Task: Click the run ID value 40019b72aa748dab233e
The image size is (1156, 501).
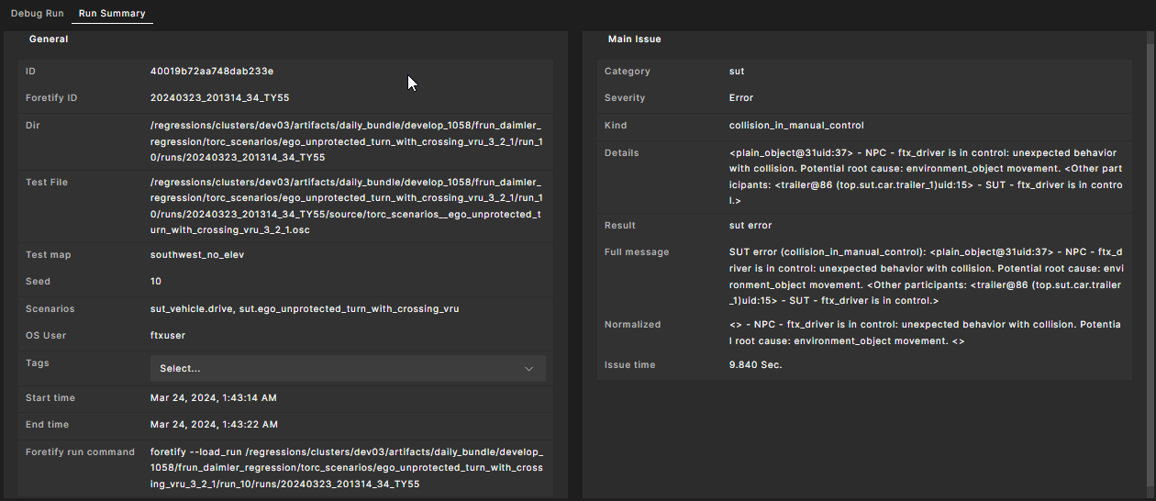Action: coord(212,71)
